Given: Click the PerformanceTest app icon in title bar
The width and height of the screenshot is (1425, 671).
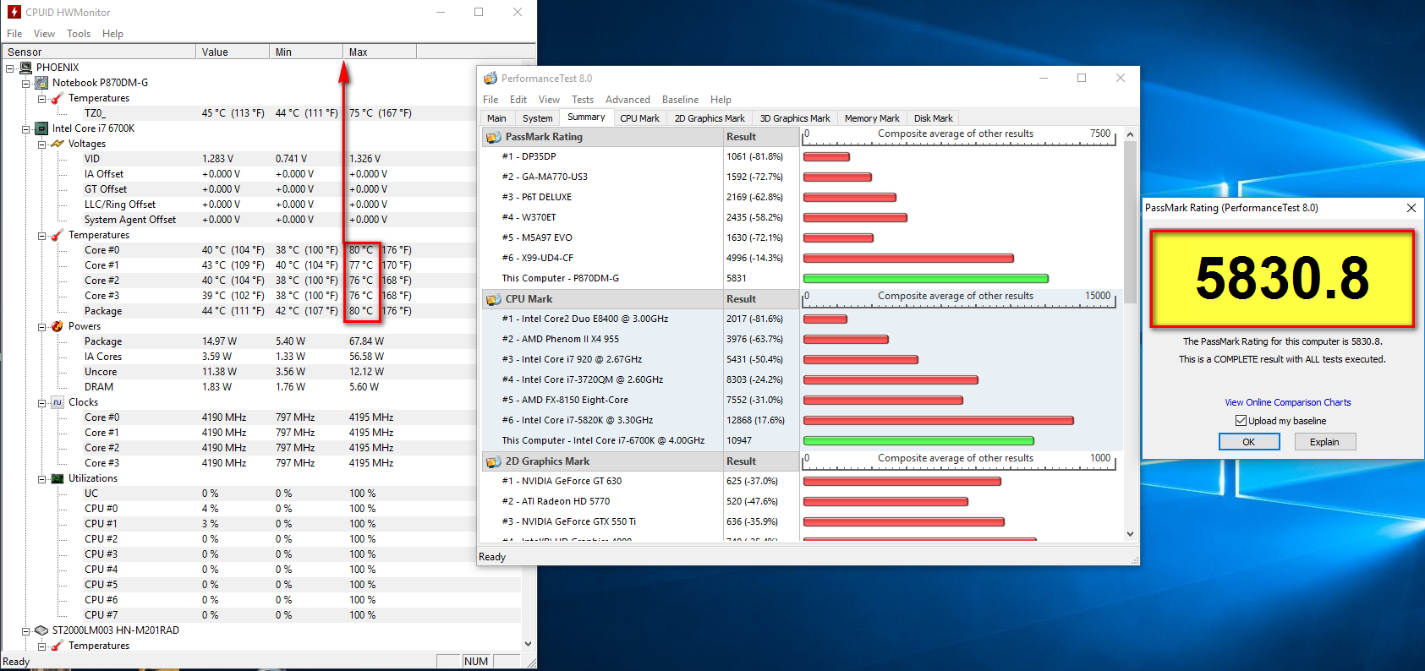Looking at the screenshot, I should (x=491, y=78).
